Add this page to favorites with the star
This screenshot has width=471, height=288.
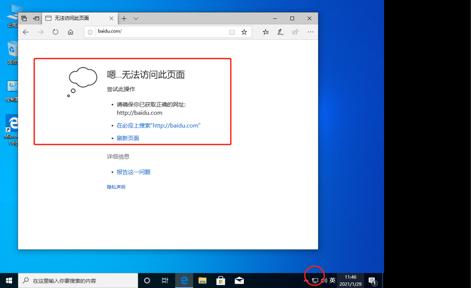click(244, 32)
